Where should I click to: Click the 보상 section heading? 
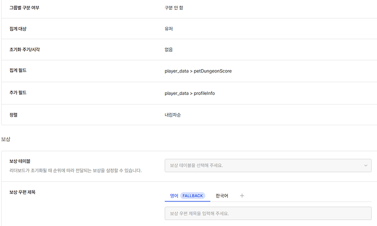click(5, 139)
